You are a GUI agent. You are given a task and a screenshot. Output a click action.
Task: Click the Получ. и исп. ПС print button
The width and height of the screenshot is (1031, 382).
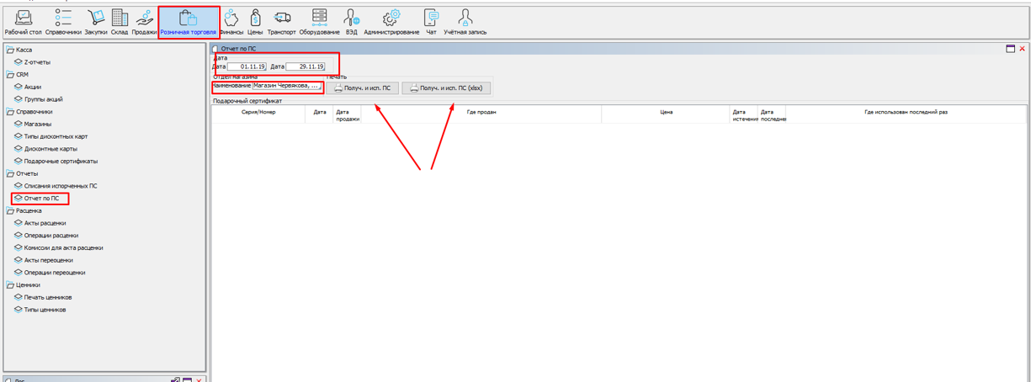click(x=363, y=88)
